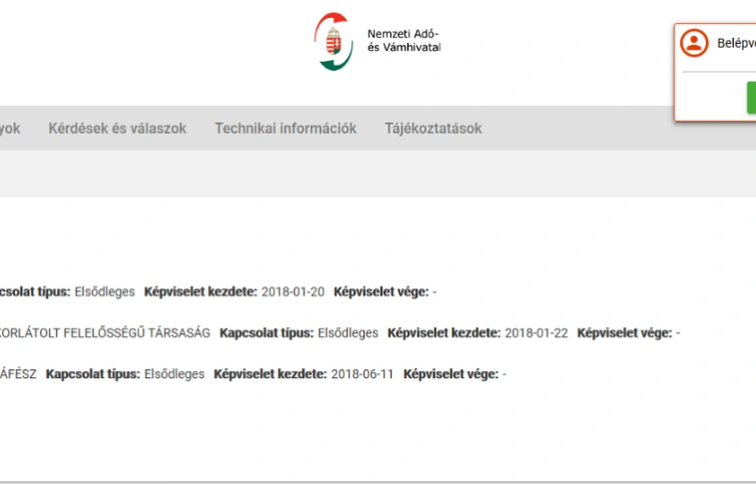This screenshot has height=484, width=756.
Task: Click the orange user avatar icon
Action: click(693, 43)
